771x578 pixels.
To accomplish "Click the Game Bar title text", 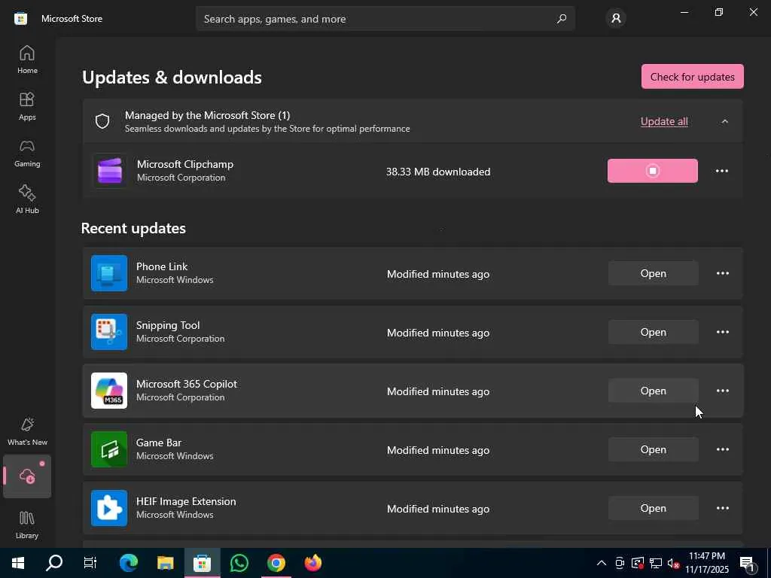I will 159,443.
